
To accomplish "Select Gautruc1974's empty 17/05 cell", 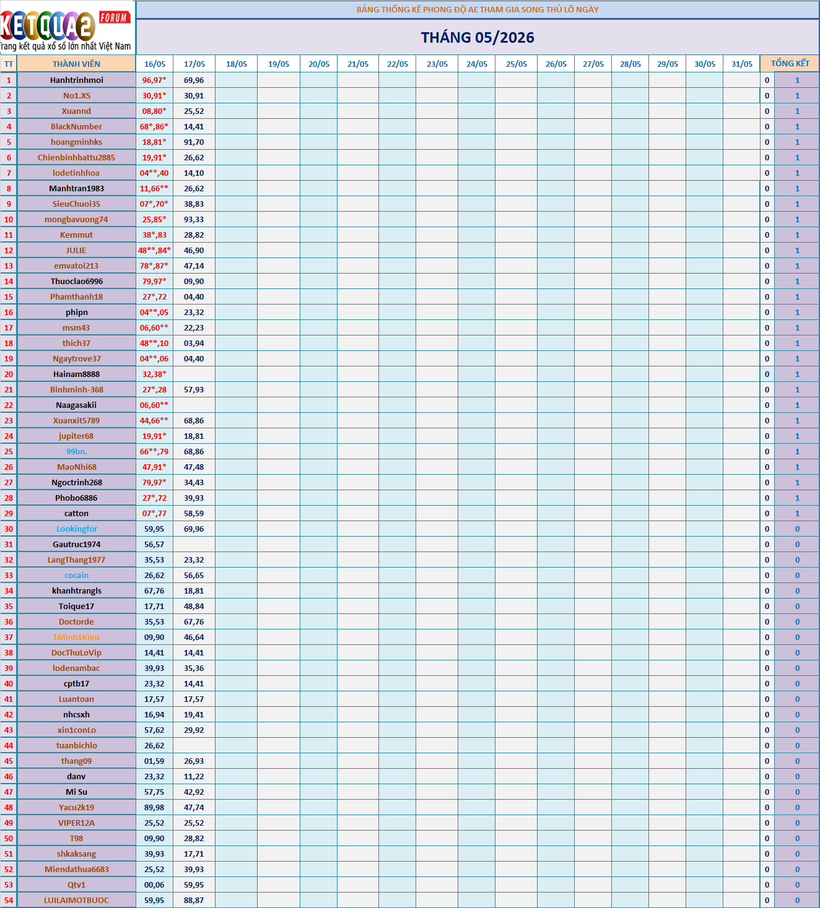I will (194, 544).
